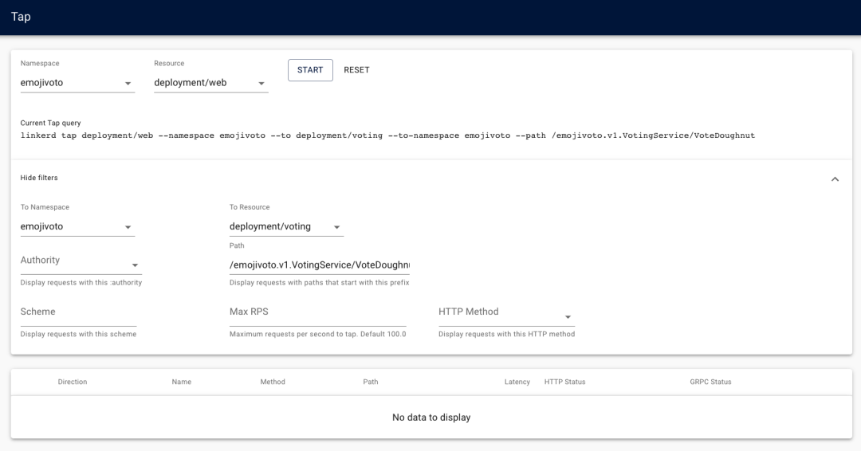Open the Resource dropdown showing deployment/web
861x451 pixels.
(x=210, y=83)
